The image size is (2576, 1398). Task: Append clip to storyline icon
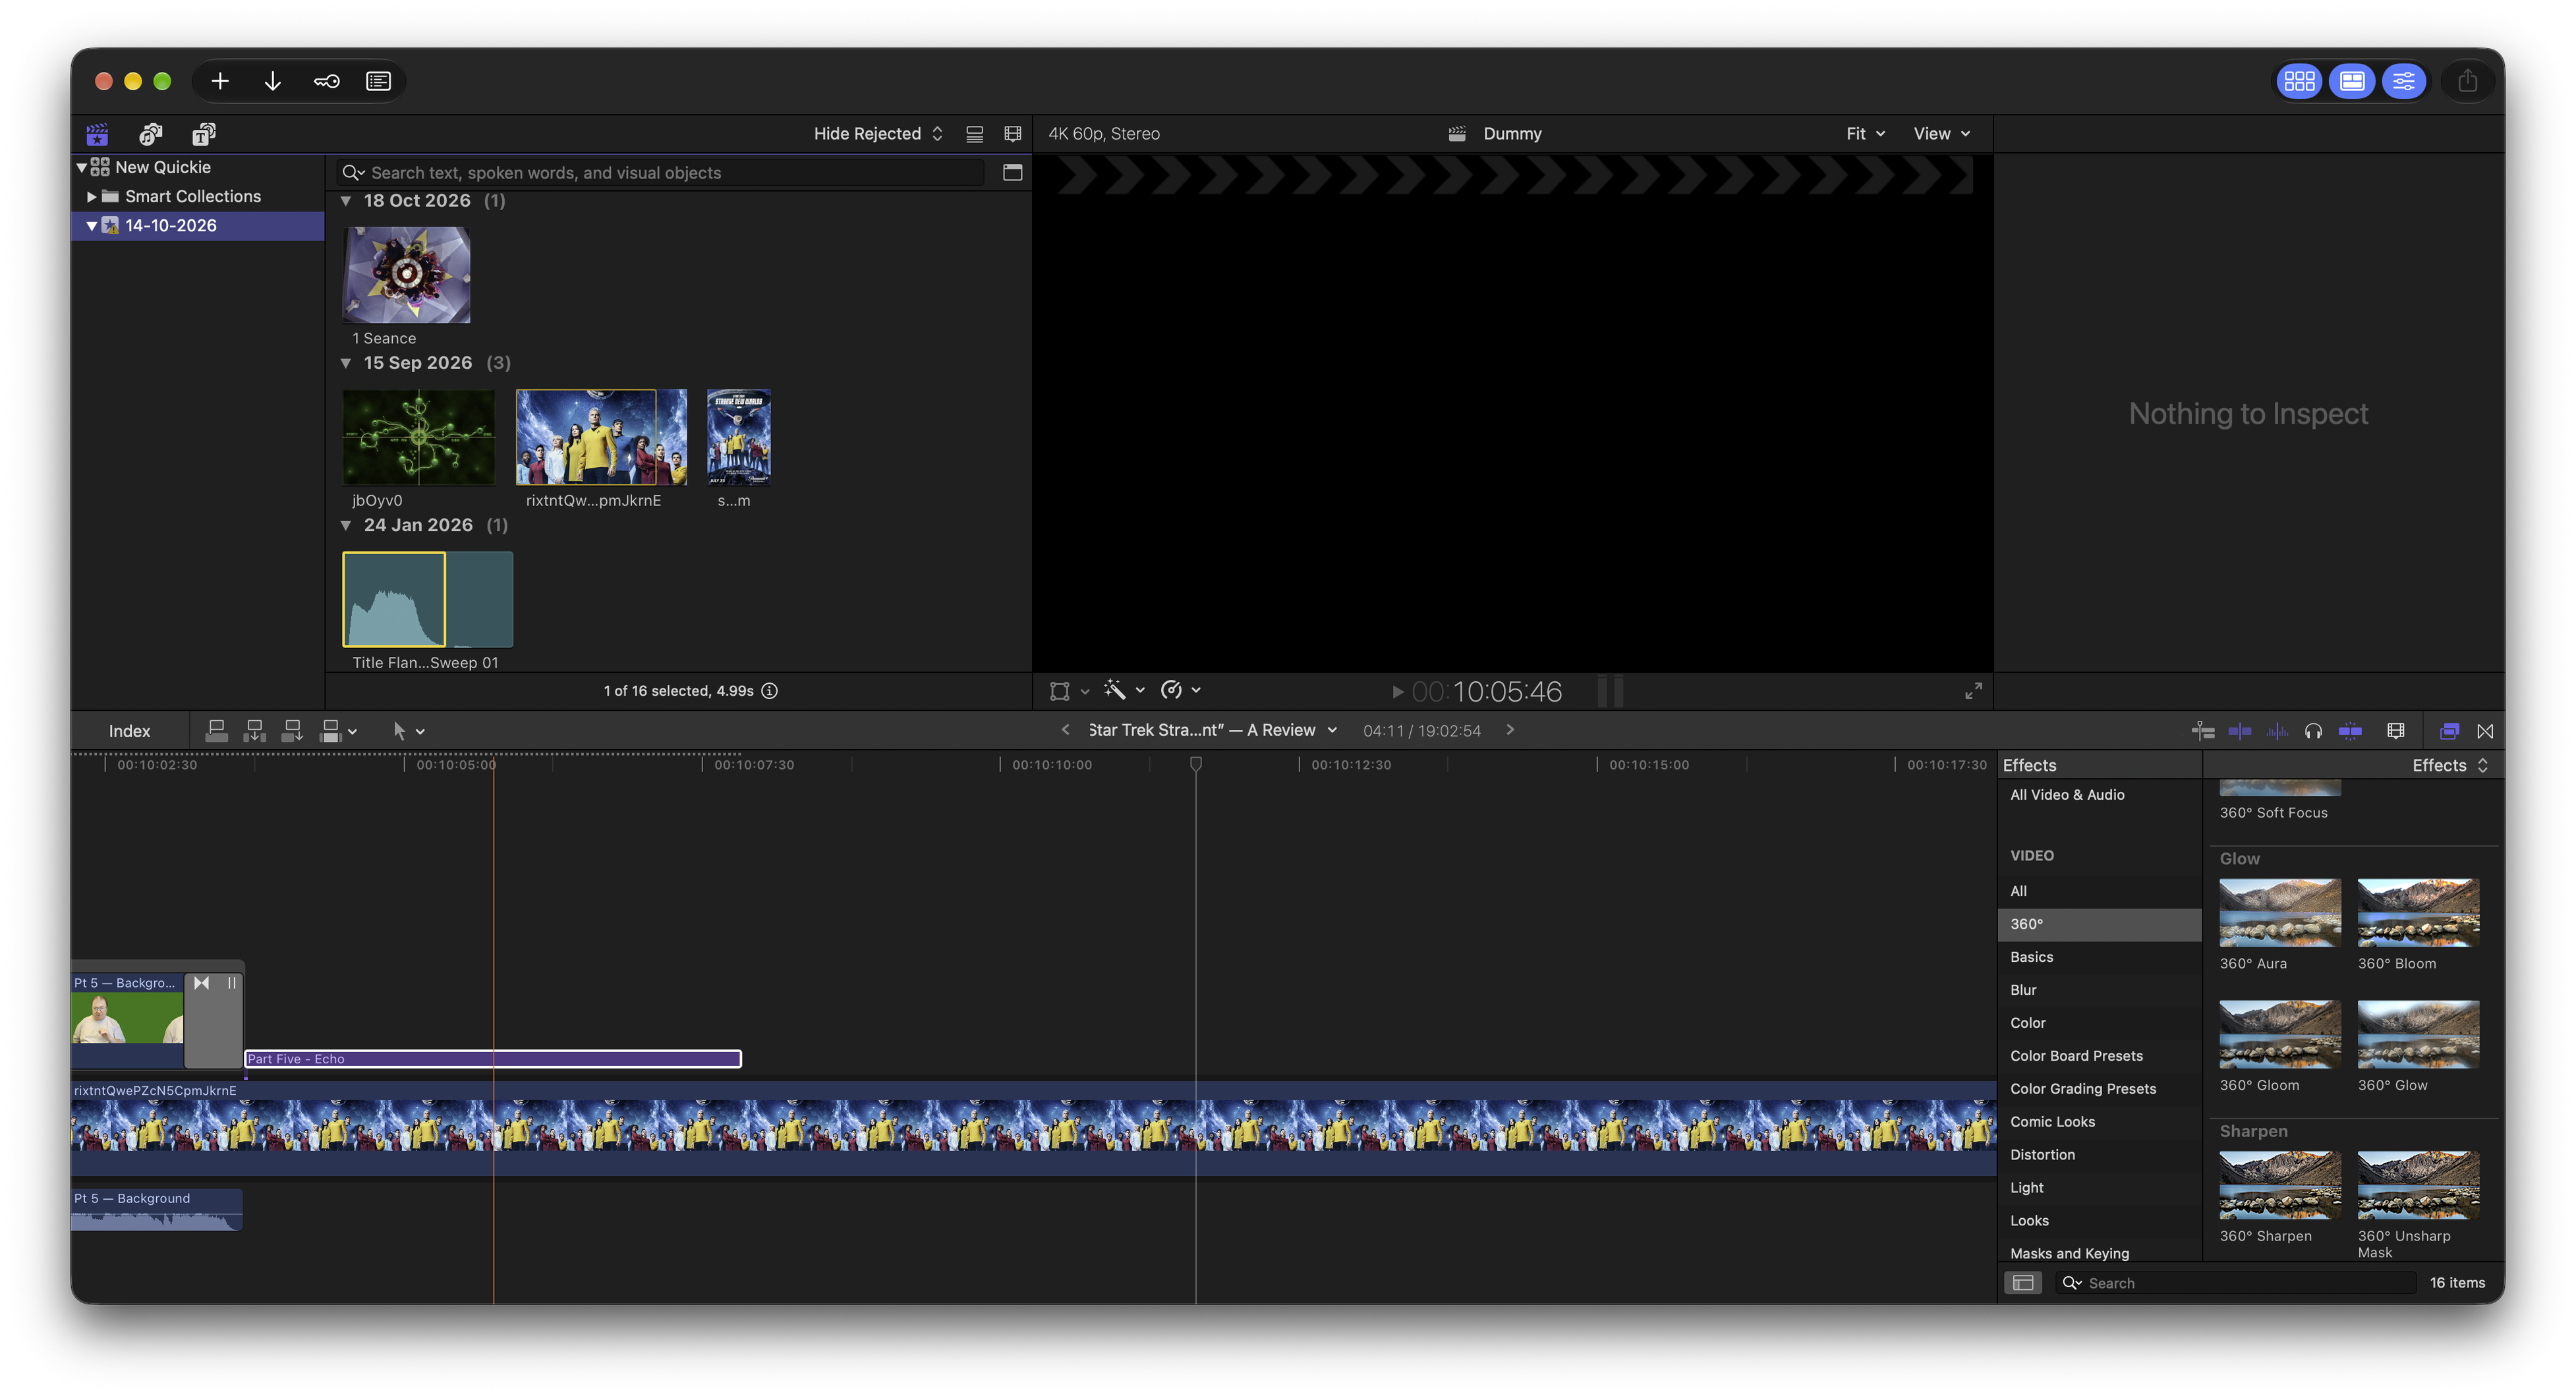[292, 731]
